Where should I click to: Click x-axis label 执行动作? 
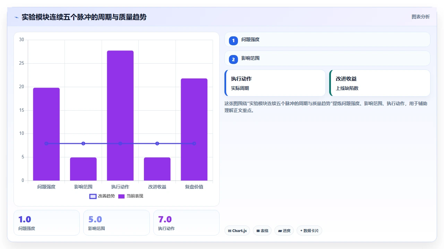pos(120,187)
